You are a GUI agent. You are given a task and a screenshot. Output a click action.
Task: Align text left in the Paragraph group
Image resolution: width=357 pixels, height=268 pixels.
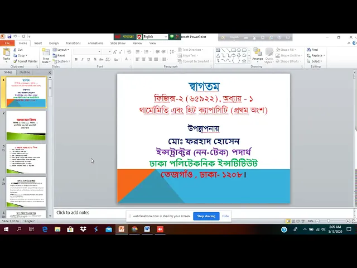click(138, 59)
